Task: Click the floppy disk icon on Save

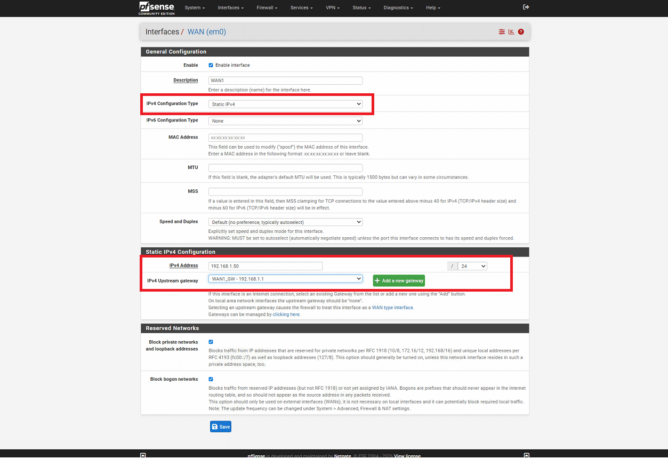Action: (215, 426)
